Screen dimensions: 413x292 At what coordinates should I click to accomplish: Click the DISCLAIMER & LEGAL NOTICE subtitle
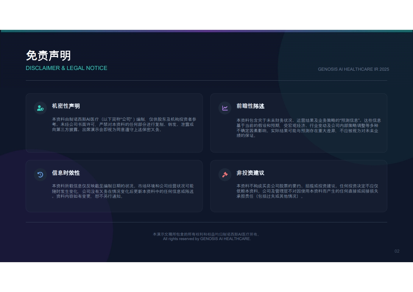(x=66, y=68)
